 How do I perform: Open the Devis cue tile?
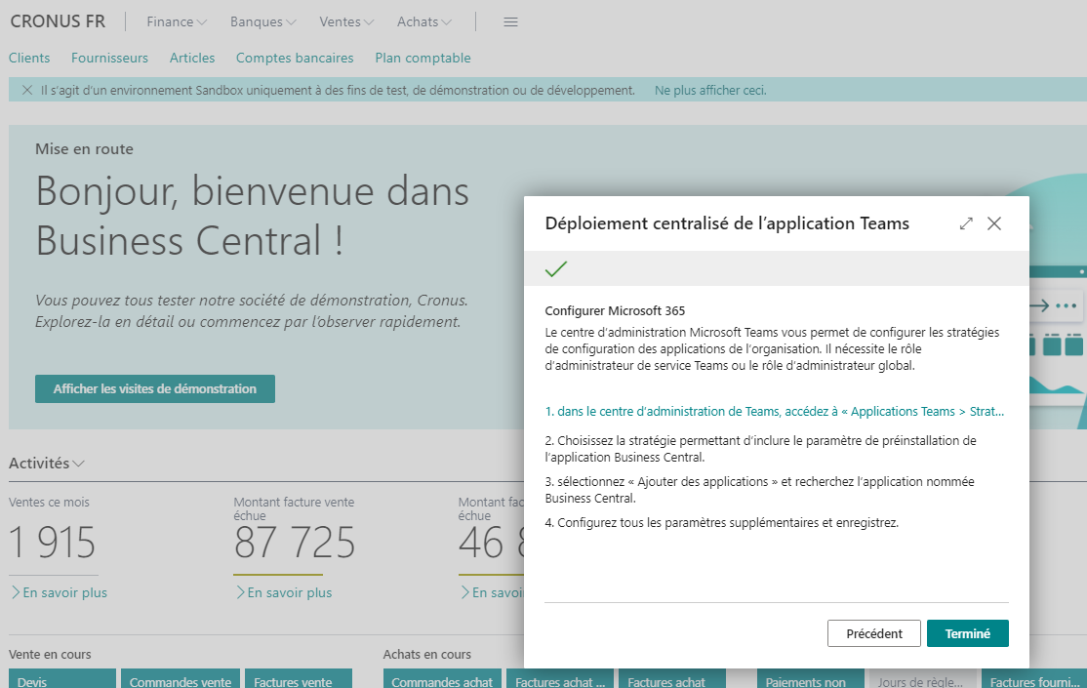pyautogui.click(x=61, y=680)
